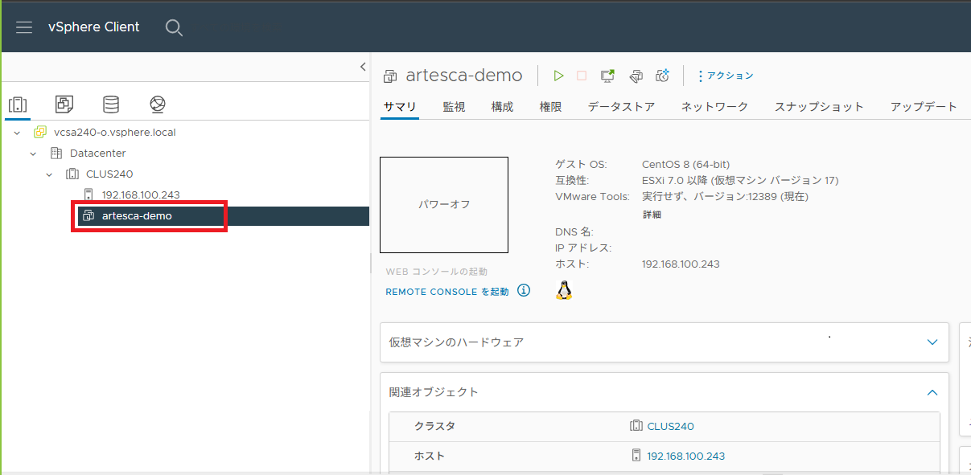
Task: Switch to Hosts and Clusters inventory view
Action: tap(18, 104)
